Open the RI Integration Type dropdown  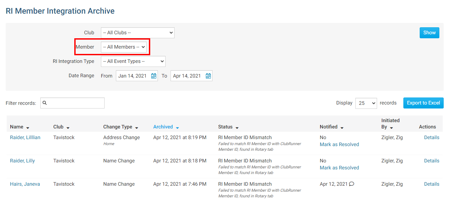(x=133, y=61)
